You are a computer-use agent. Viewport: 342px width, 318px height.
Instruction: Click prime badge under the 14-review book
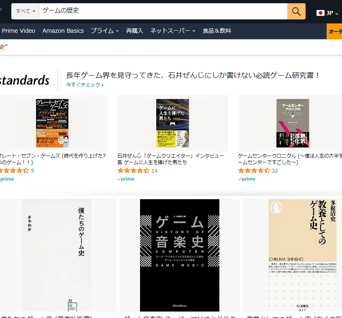click(126, 179)
